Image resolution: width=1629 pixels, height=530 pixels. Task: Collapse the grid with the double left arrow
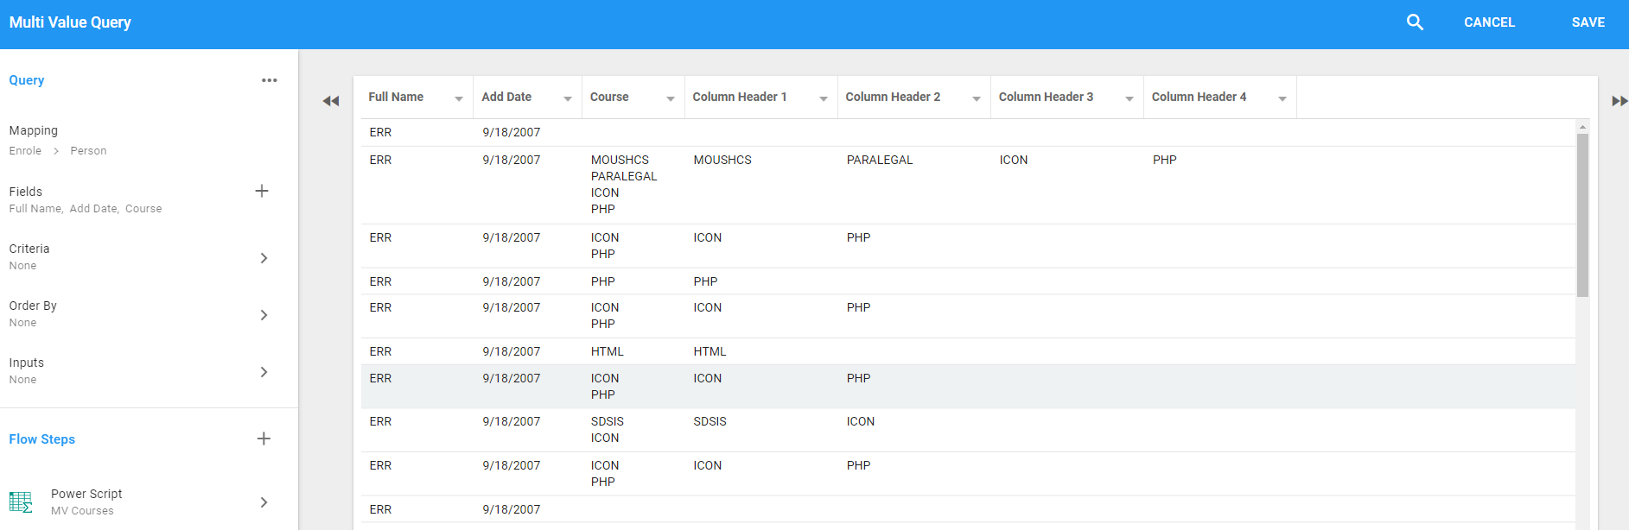tap(331, 101)
